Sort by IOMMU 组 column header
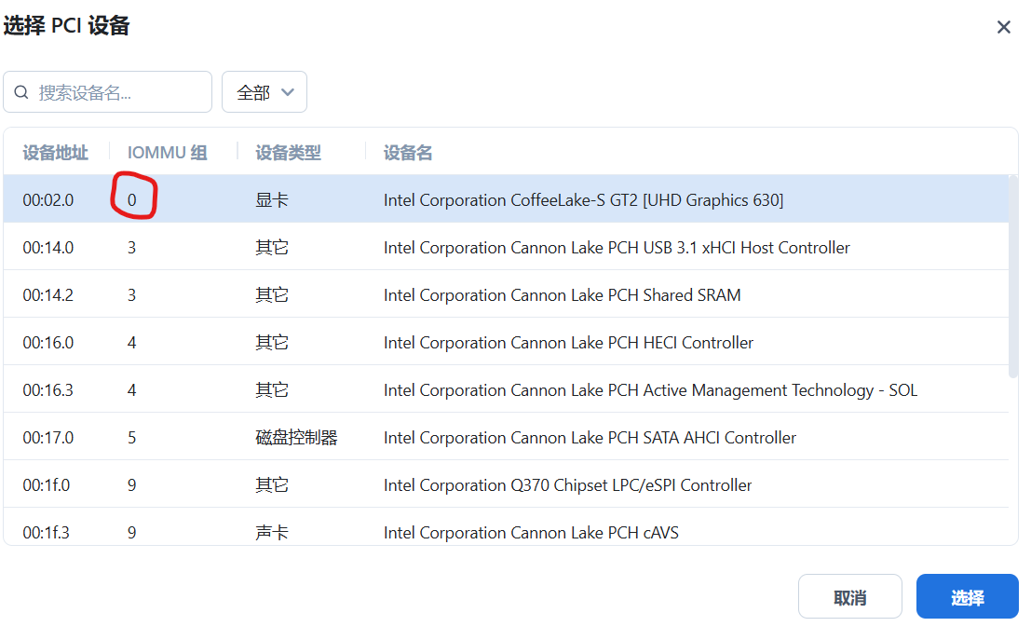This screenshot has height=640, width=1031. pos(167,153)
